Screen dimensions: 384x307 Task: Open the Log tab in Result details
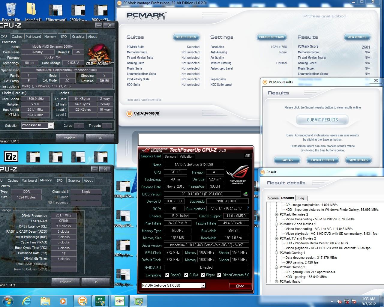point(301,198)
